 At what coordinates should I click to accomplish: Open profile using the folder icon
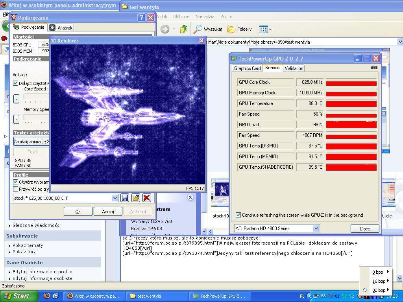136,198
